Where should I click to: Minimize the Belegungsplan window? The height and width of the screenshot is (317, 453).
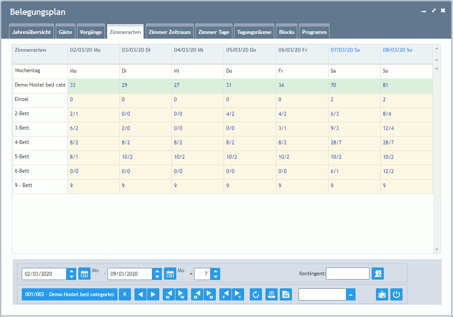[x=424, y=11]
